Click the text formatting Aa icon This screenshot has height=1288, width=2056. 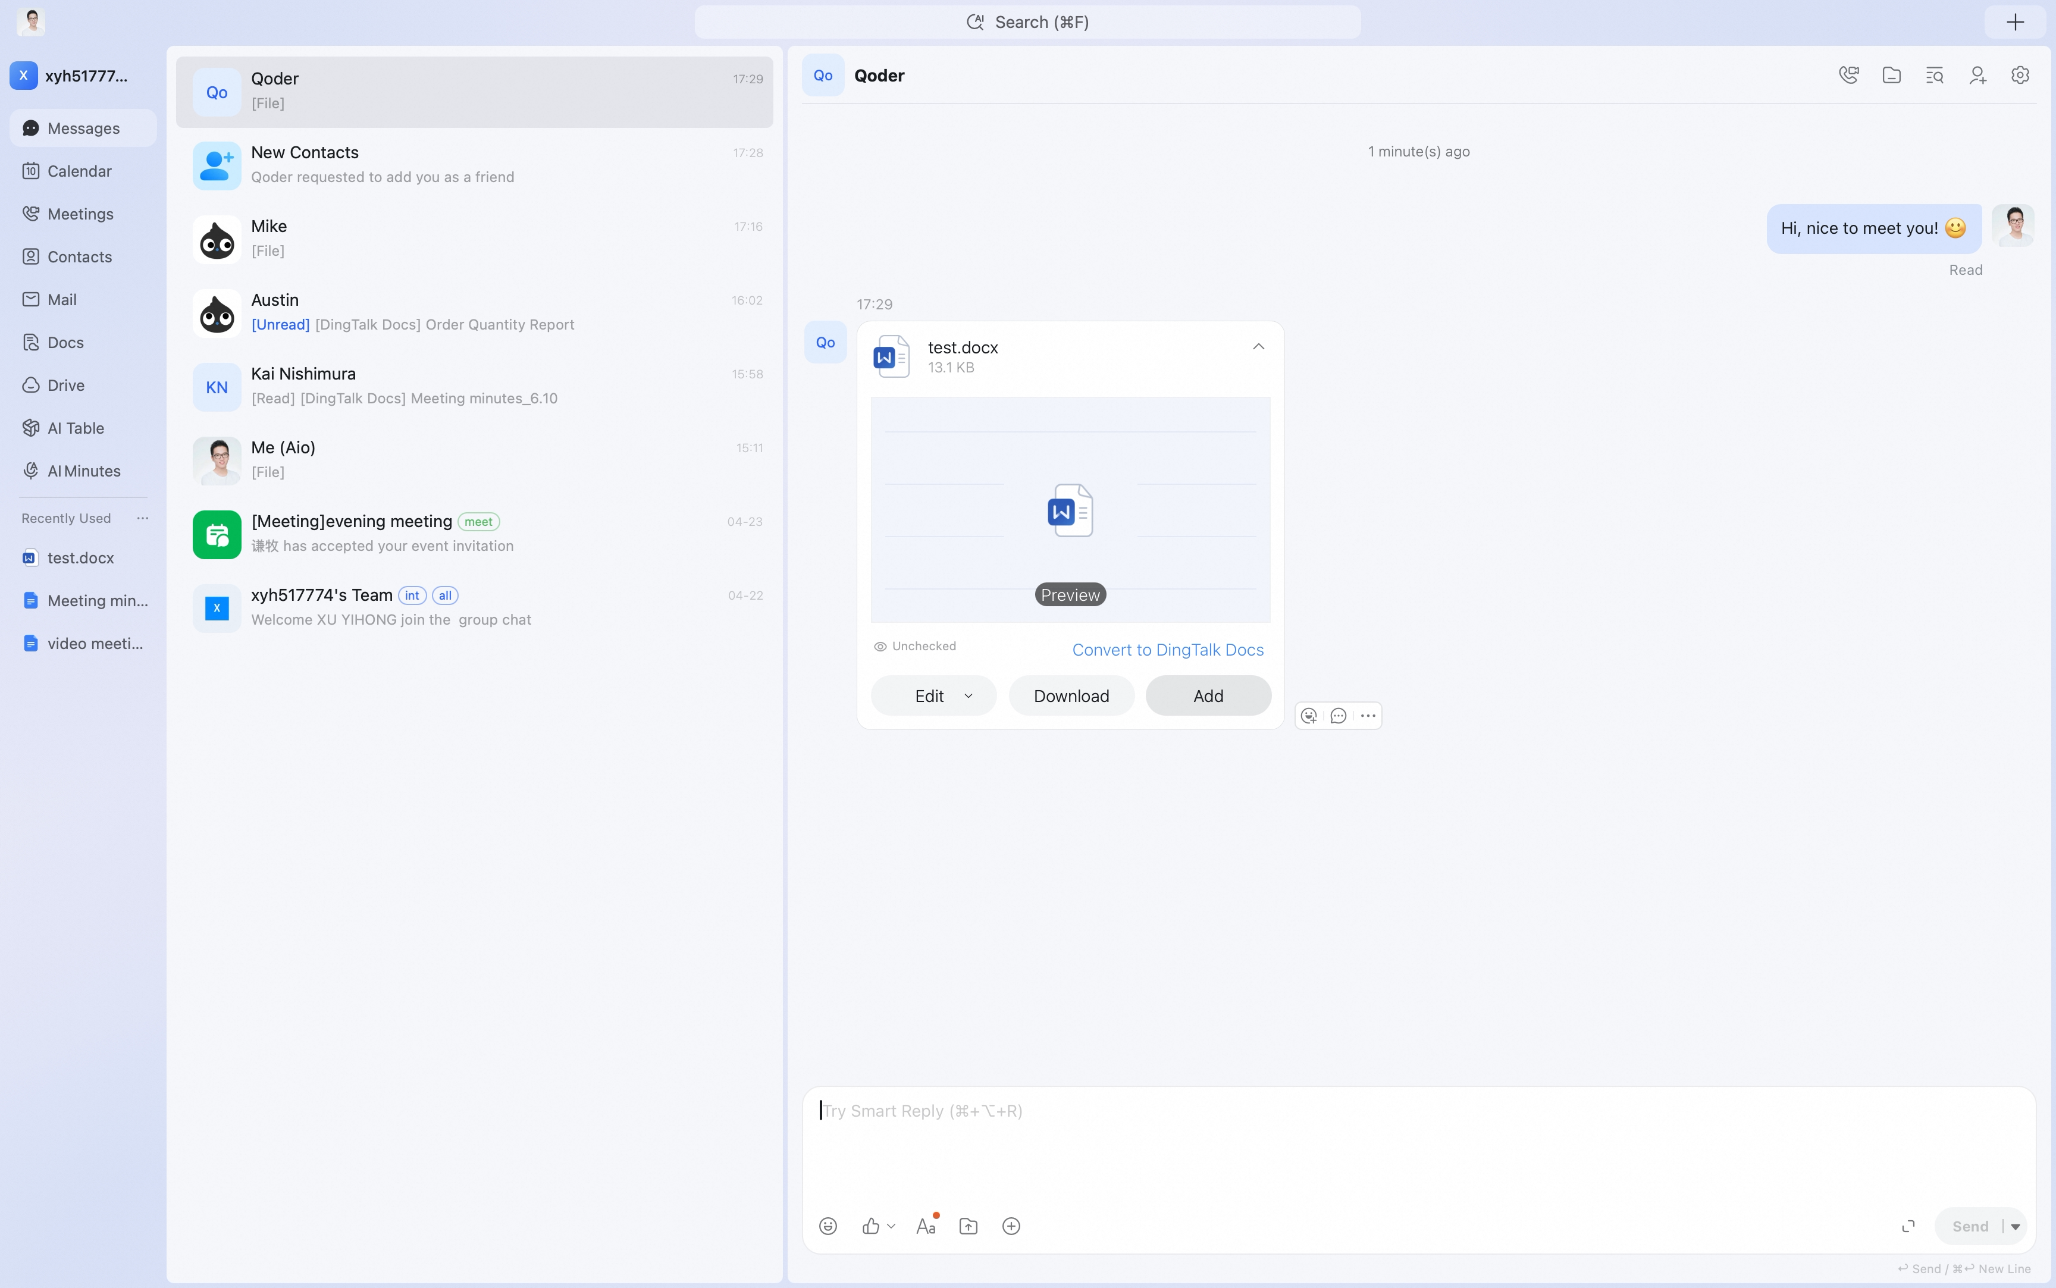click(927, 1226)
